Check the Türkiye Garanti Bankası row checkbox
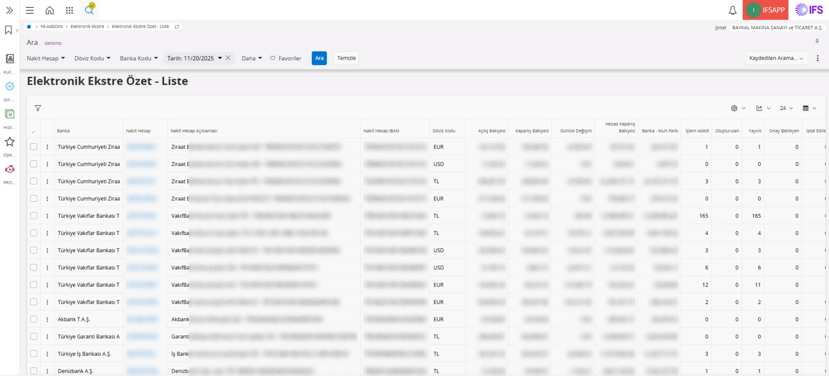This screenshot has height=376, width=829. [34, 336]
